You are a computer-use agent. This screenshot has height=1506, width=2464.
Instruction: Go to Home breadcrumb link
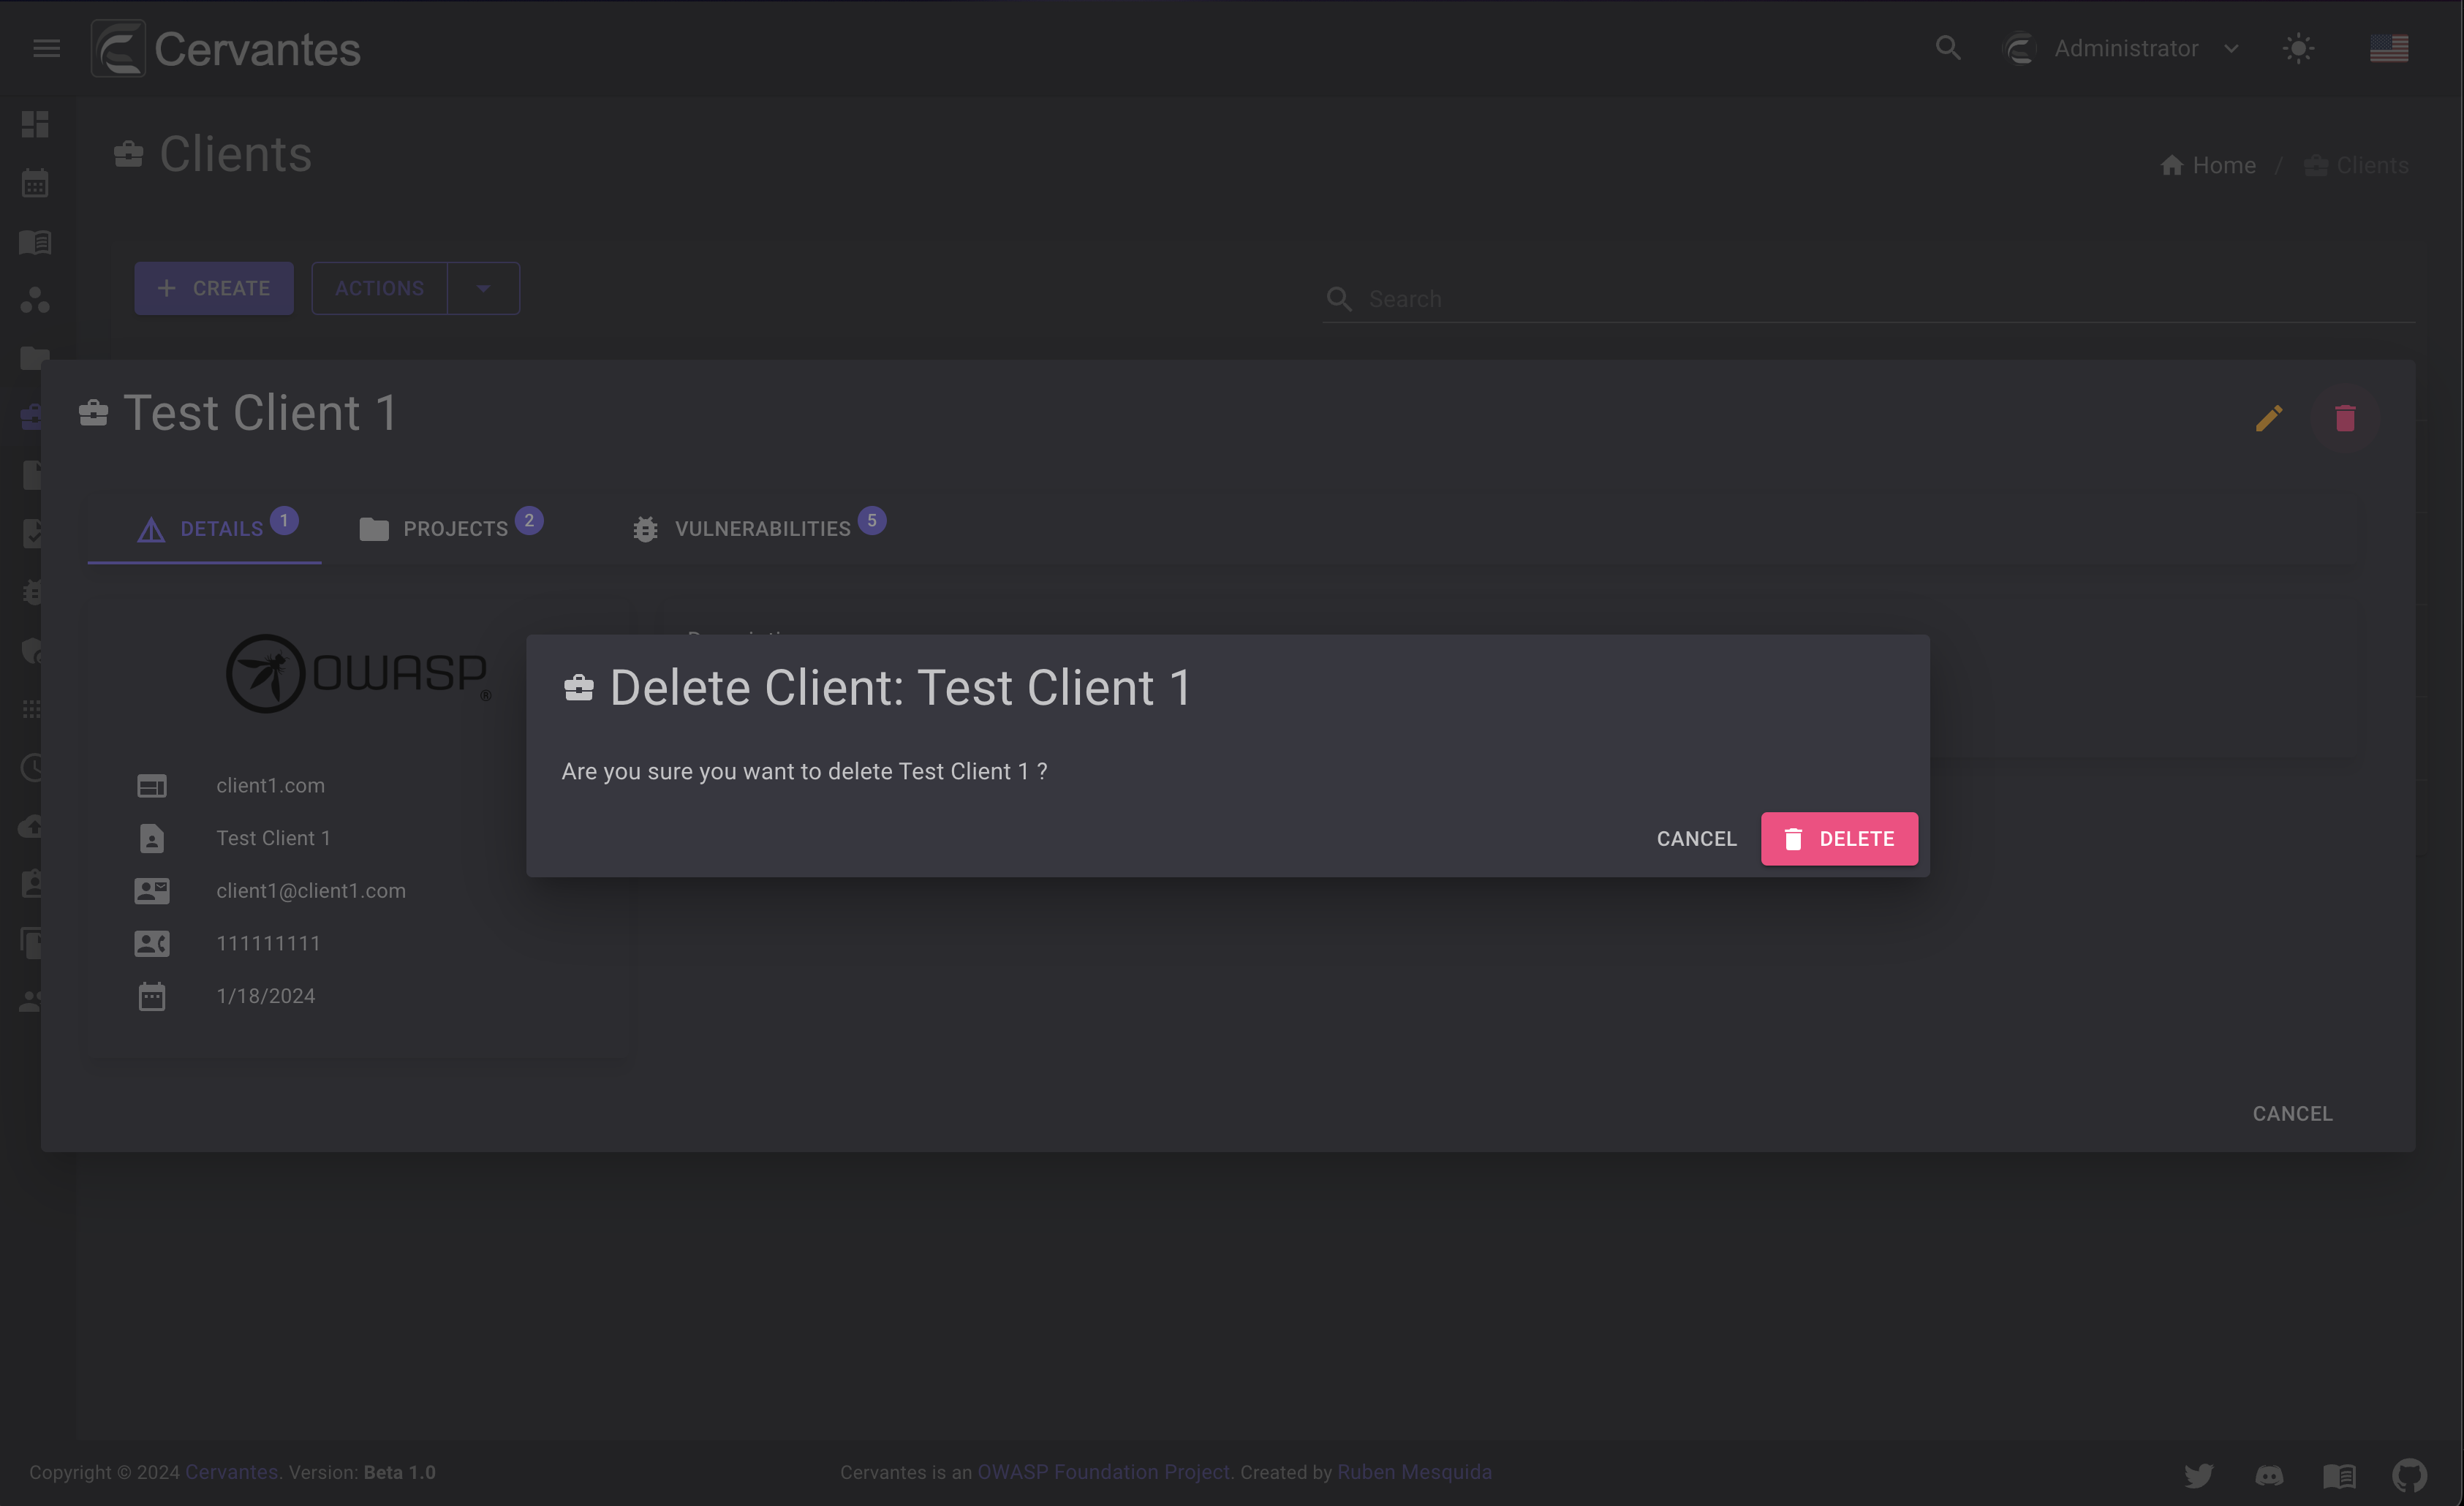[2208, 165]
